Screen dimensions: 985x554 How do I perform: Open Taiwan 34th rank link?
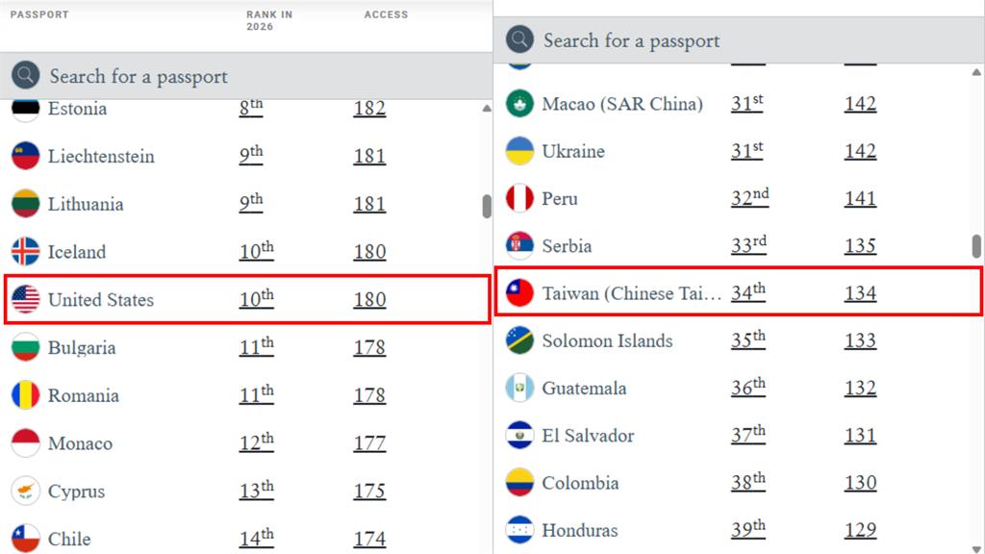pyautogui.click(x=748, y=292)
